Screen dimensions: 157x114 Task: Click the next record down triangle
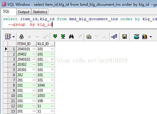click(97, 37)
